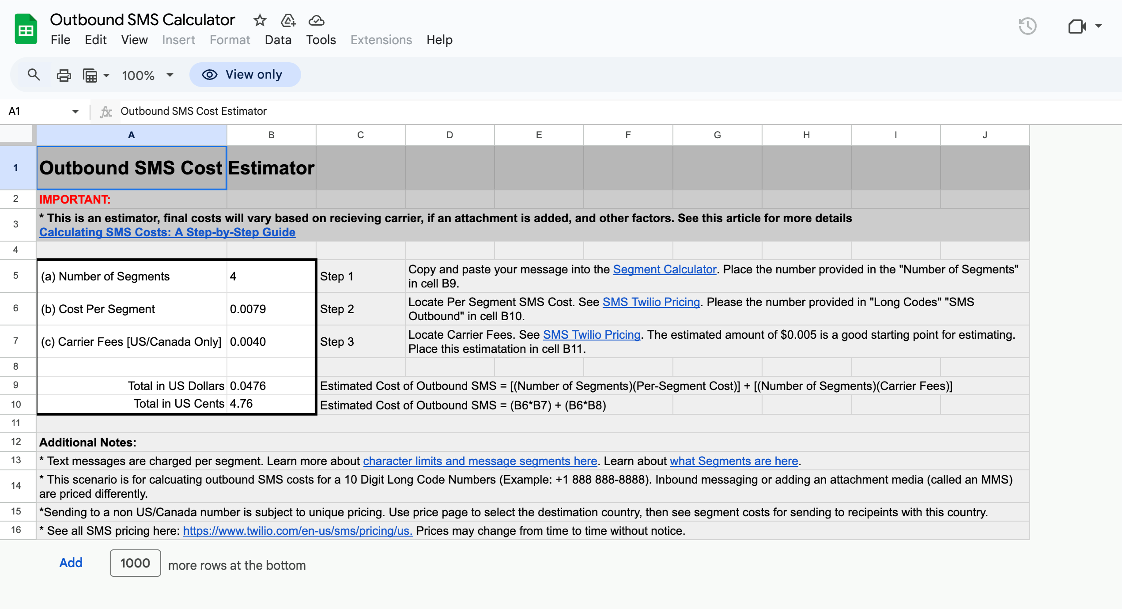
Task: Check cloud document status icon
Action: 316,20
